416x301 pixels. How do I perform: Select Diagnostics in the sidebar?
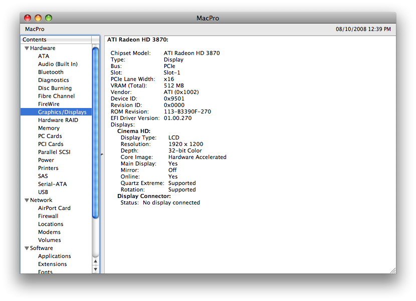[53, 80]
